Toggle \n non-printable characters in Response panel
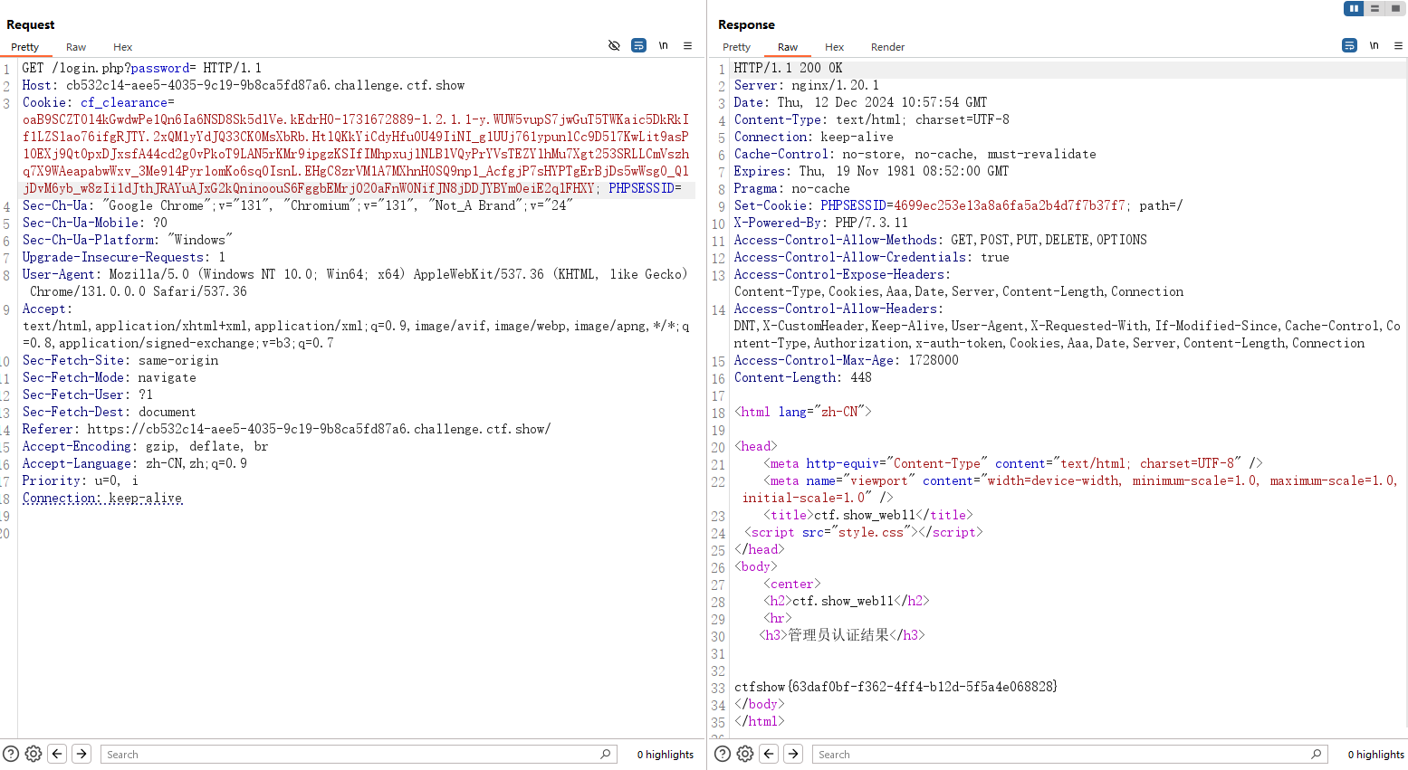The width and height of the screenshot is (1408, 770). point(1374,45)
